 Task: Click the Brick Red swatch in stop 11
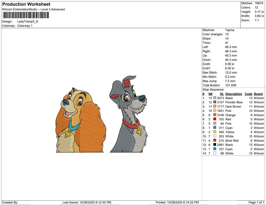(x=215, y=140)
